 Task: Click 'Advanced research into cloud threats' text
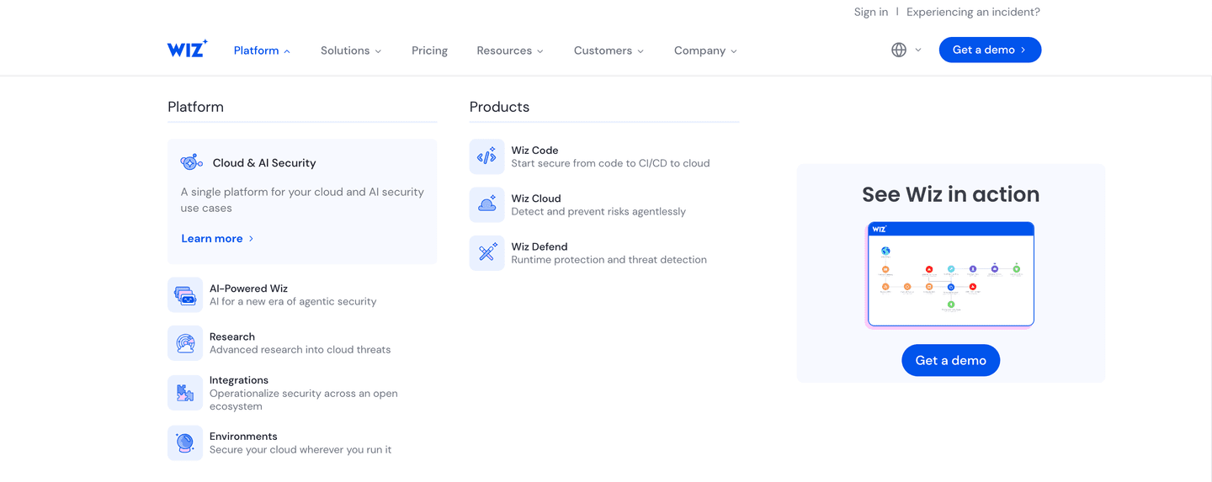(300, 349)
